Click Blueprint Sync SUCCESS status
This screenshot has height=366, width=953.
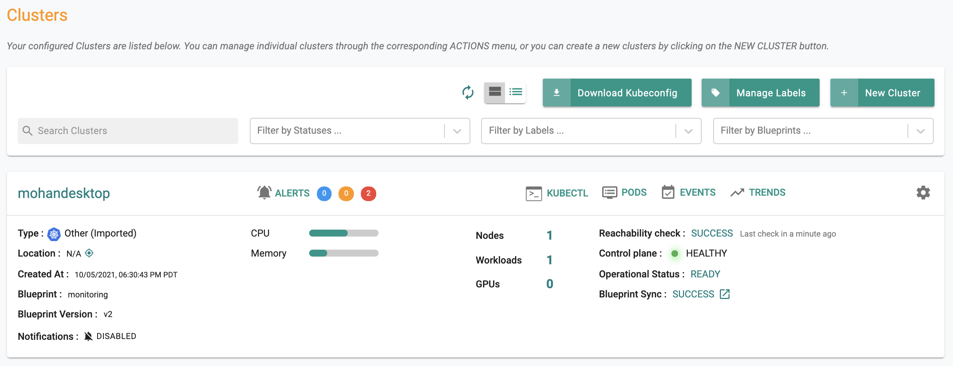point(693,294)
